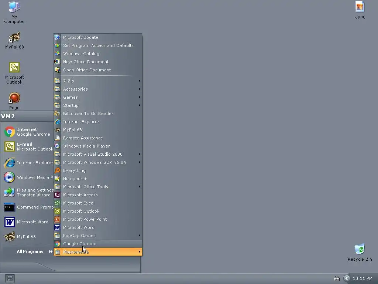Image resolution: width=378 pixels, height=284 pixels.
Task: Open the .jpeg file on desktop
Action: 360,10
